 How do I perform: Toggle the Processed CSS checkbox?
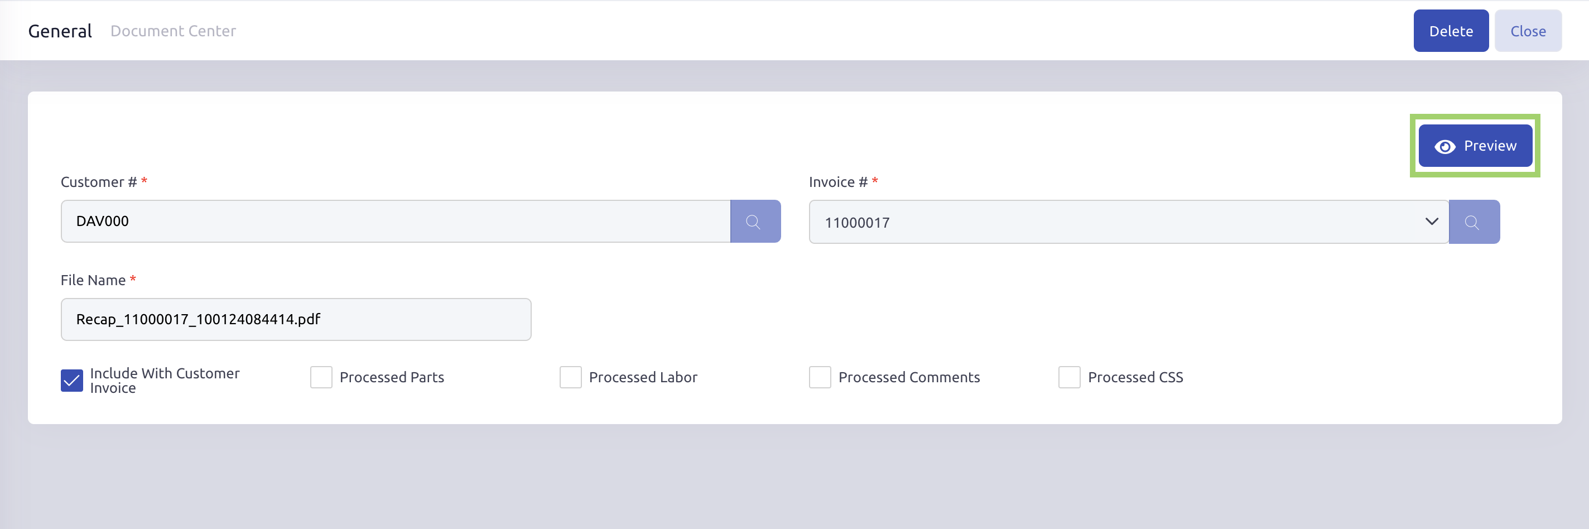click(1069, 377)
